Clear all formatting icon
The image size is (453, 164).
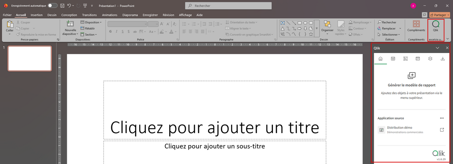[176, 24]
